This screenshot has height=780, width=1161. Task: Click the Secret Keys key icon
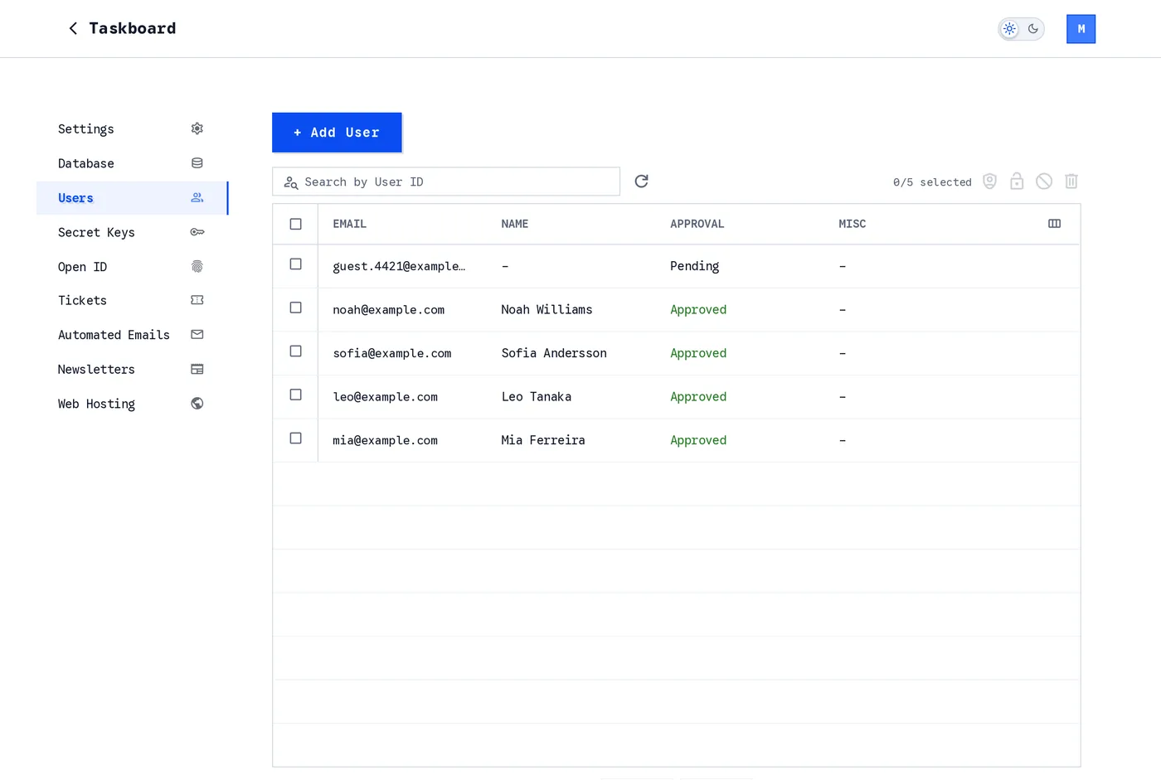197,232
